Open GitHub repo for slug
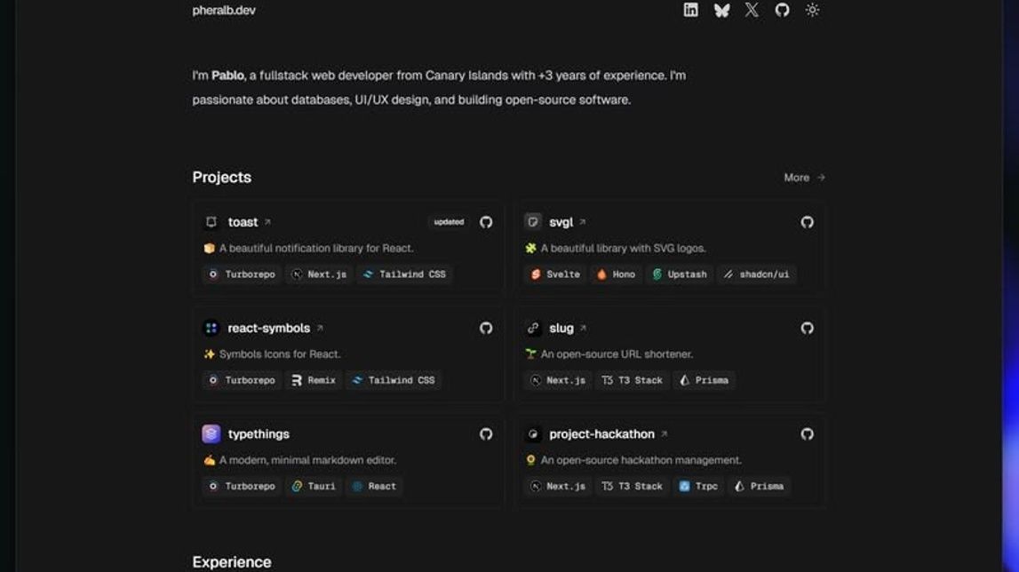 coord(808,329)
